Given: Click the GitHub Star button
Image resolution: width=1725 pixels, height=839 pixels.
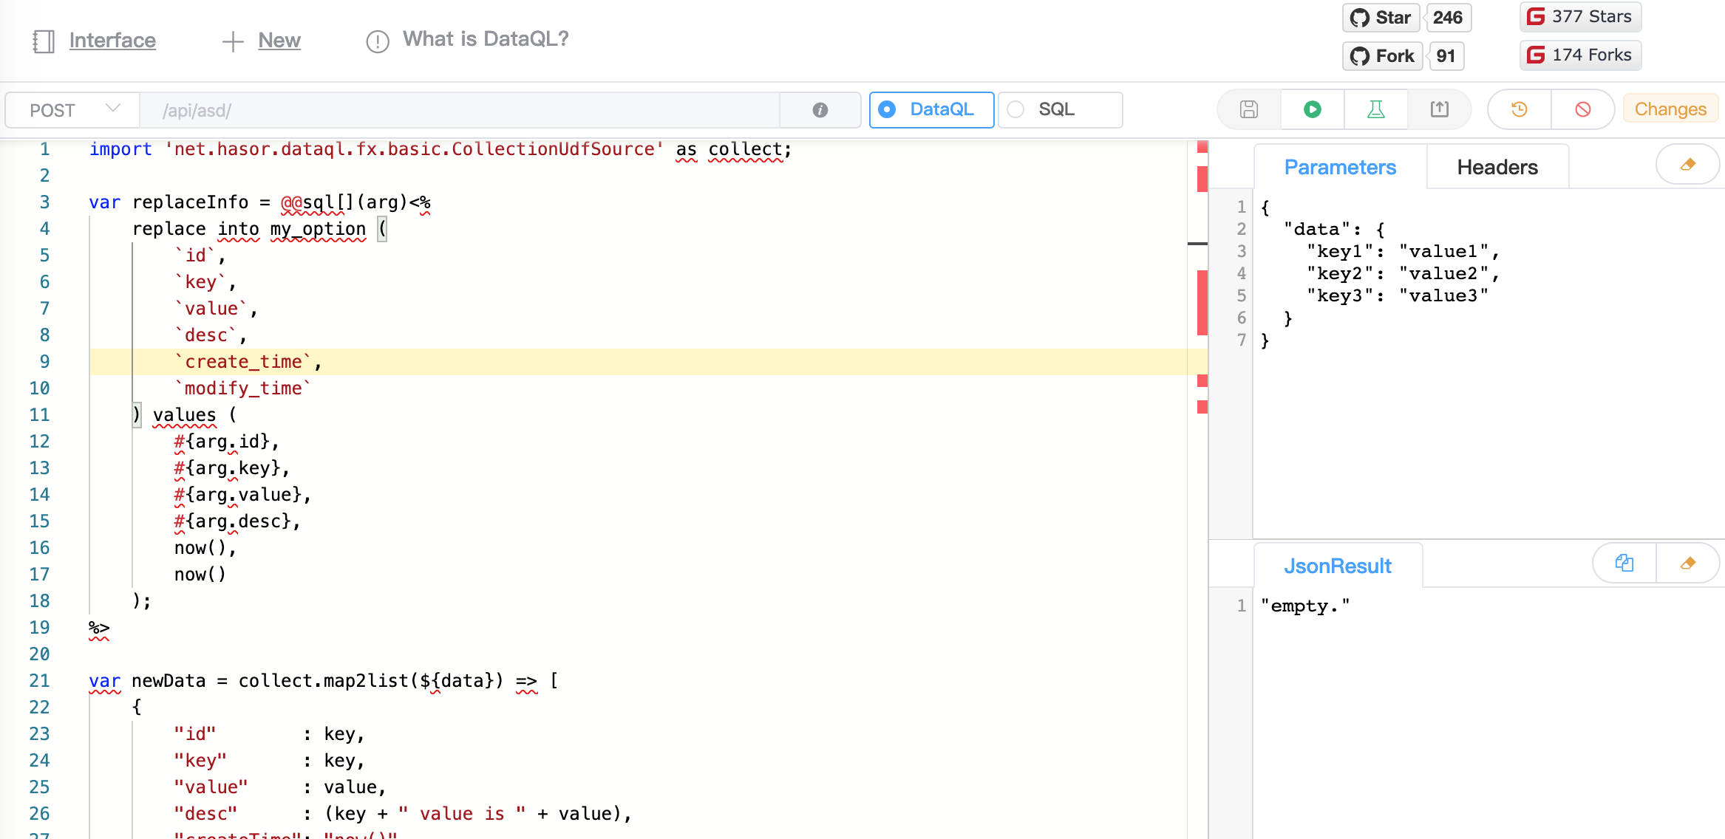Looking at the screenshot, I should tap(1381, 17).
